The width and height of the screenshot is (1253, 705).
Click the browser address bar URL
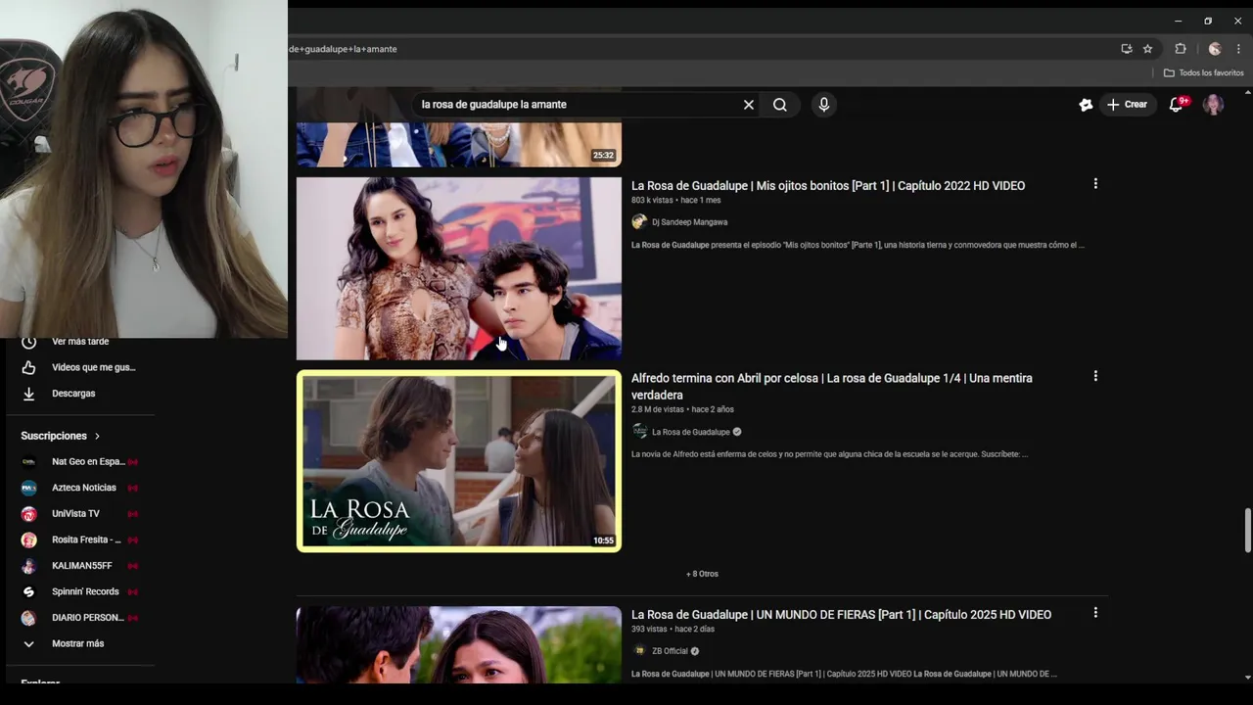pos(343,49)
